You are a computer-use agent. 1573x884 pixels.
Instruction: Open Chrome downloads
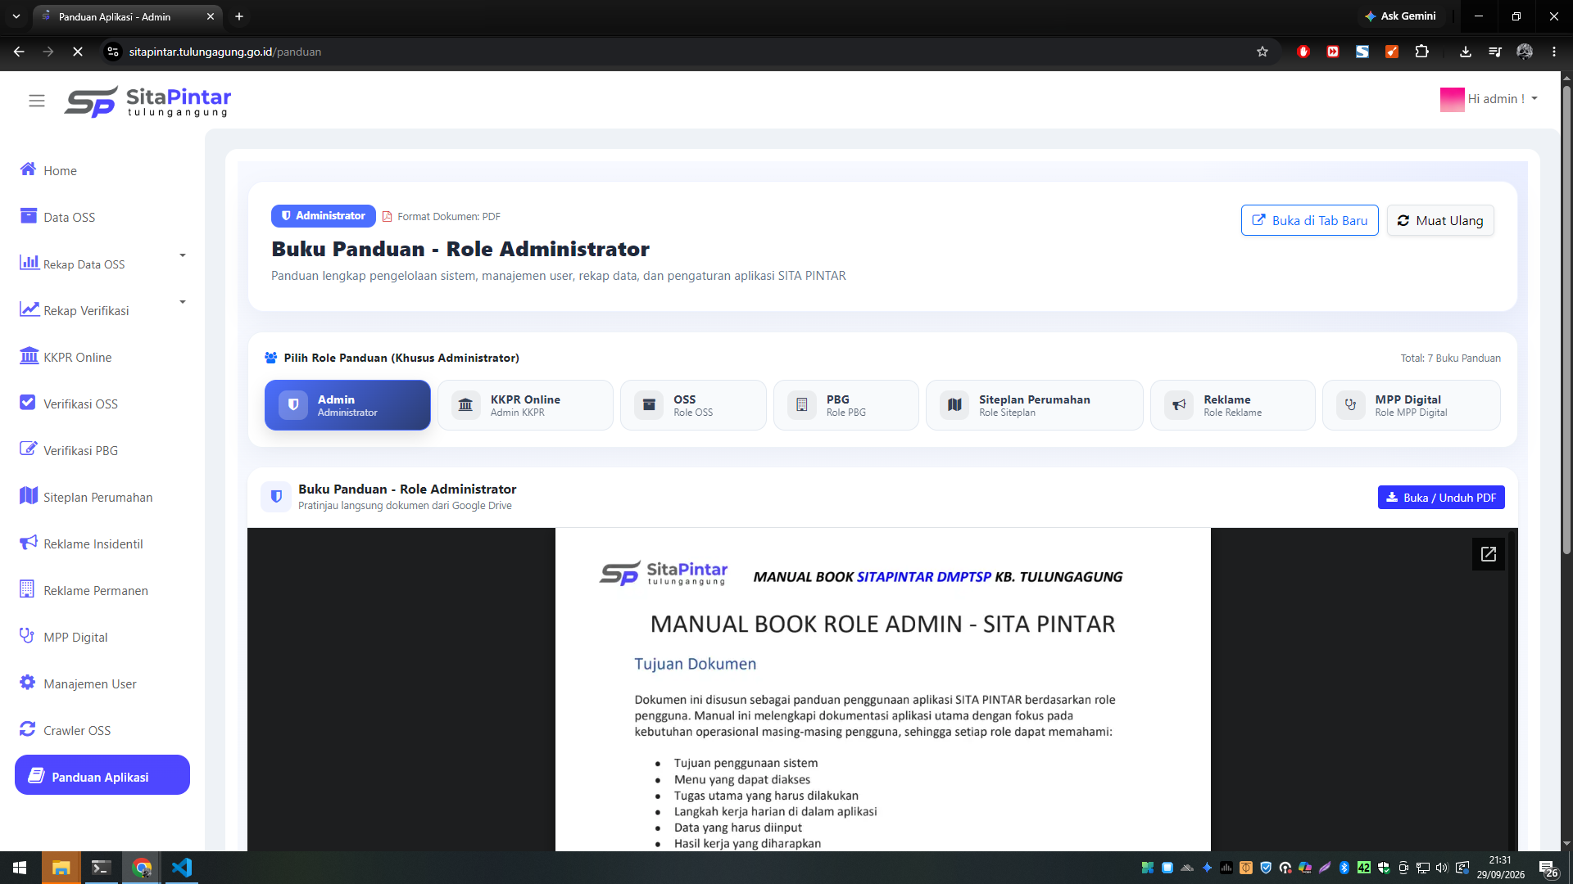(1466, 52)
